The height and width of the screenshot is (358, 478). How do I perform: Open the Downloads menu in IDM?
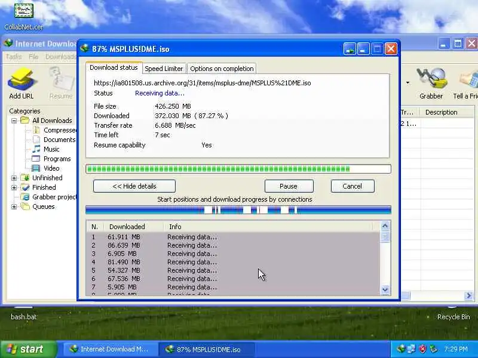(x=60, y=57)
